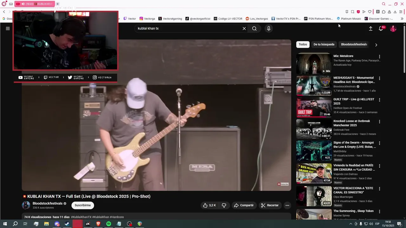
Task: Open the video's three-dot more actions
Action: [287, 205]
